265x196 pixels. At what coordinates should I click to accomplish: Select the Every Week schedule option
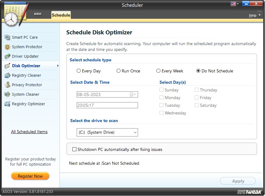[158, 71]
